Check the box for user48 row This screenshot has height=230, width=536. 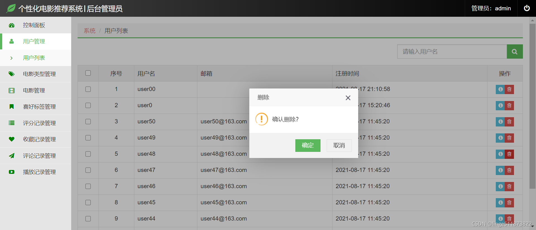88,154
